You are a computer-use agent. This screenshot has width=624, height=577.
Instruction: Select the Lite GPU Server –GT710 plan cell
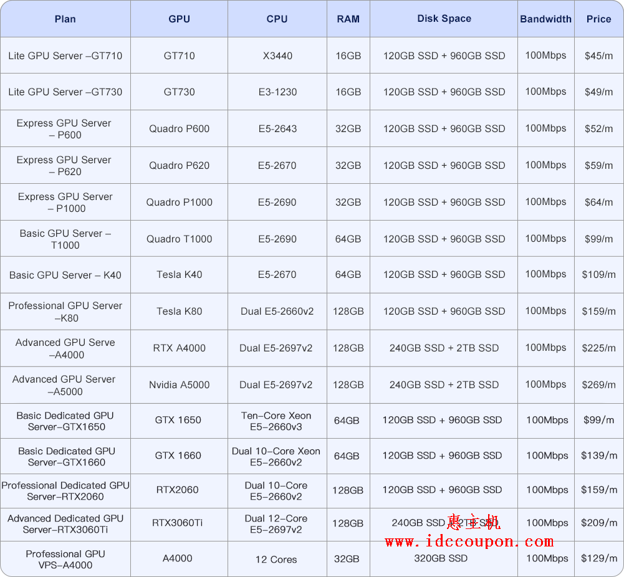65,55
